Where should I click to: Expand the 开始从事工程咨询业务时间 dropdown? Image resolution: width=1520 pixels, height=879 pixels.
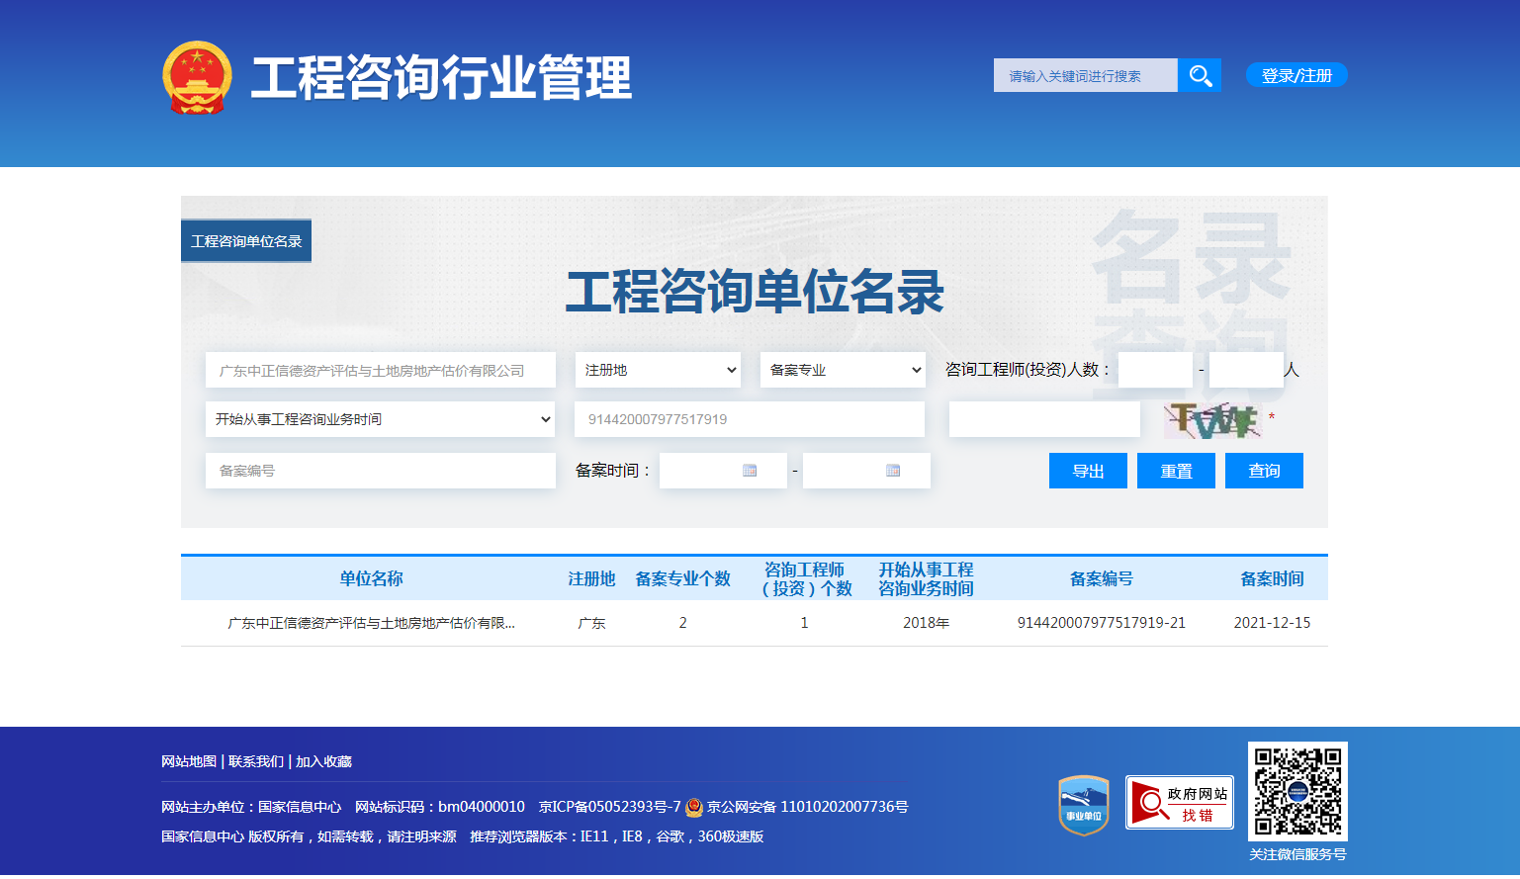[380, 419]
